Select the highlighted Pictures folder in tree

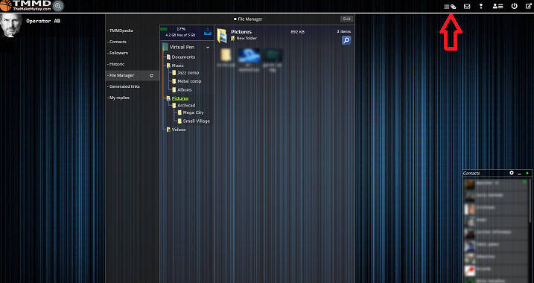point(179,98)
